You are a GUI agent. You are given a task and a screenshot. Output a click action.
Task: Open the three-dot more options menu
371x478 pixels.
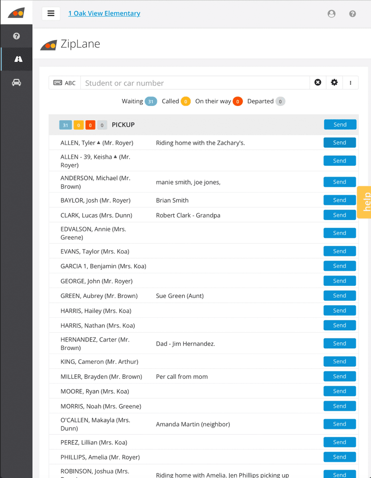tap(350, 83)
